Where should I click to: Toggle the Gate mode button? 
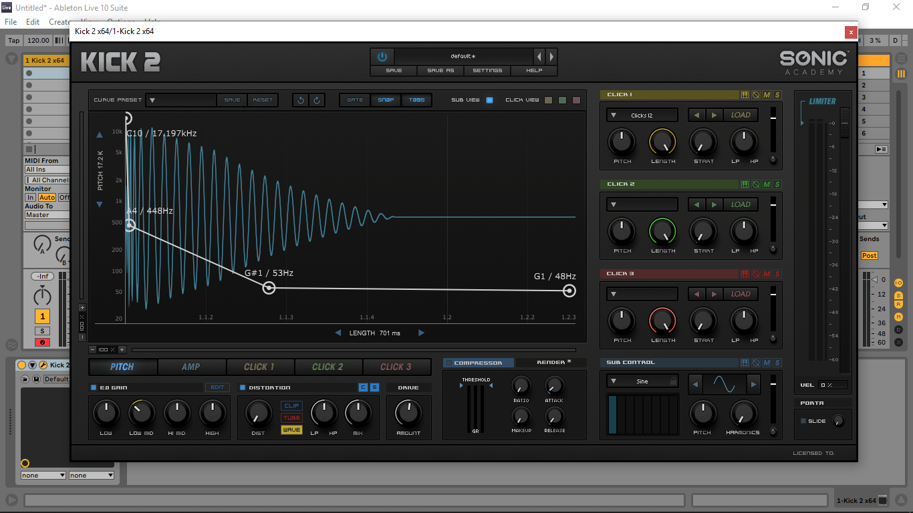tap(355, 100)
